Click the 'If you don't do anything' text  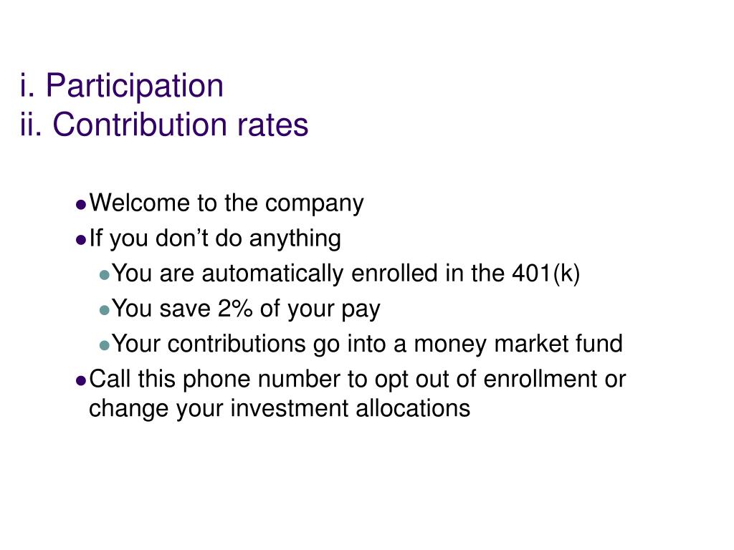(215, 239)
